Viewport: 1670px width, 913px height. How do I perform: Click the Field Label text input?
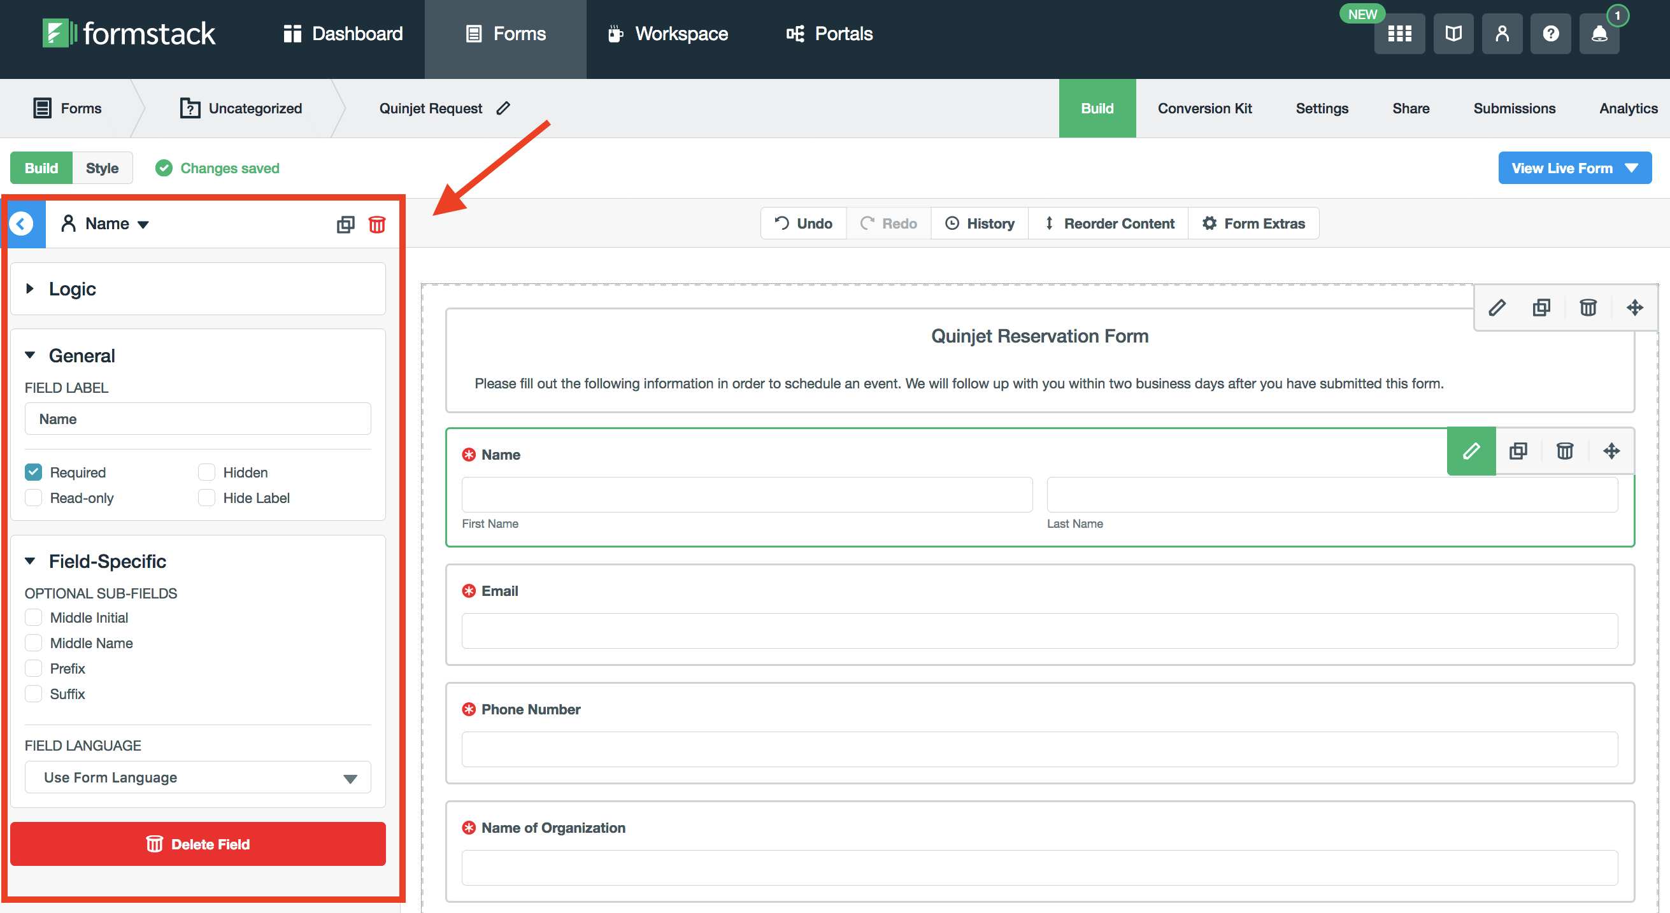tap(197, 419)
